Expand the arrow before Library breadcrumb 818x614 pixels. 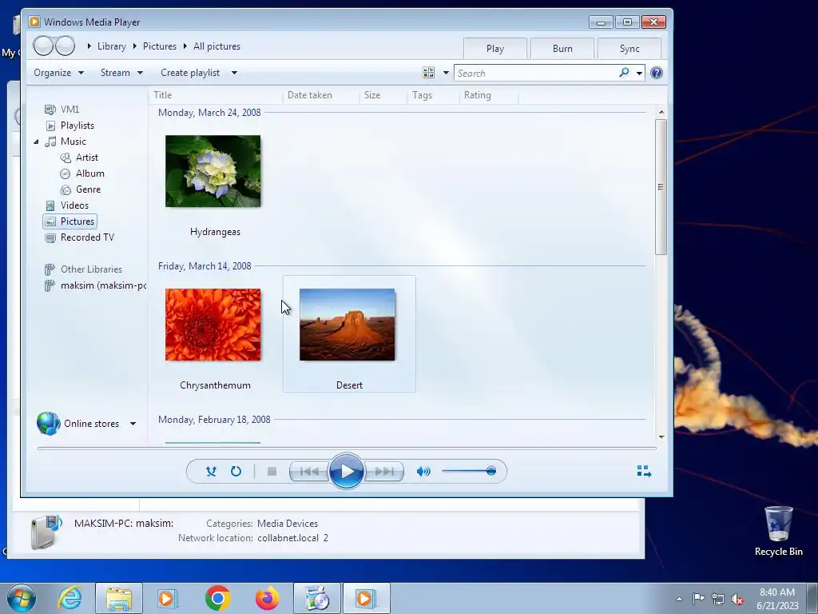[89, 46]
